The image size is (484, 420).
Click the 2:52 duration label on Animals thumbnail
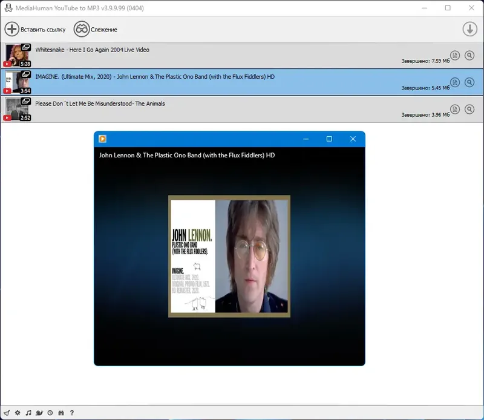pyautogui.click(x=25, y=117)
